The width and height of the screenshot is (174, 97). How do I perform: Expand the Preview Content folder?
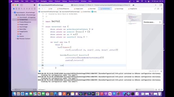tap(16, 39)
